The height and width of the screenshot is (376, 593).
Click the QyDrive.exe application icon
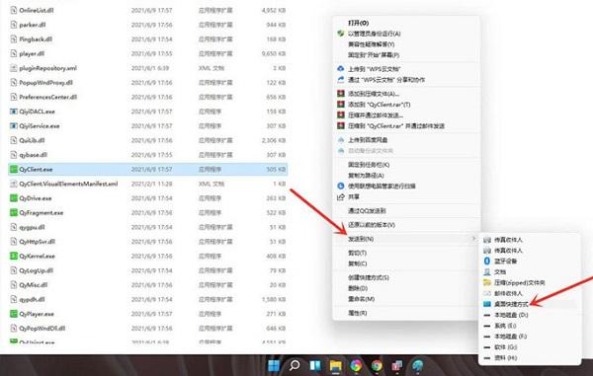click(14, 198)
